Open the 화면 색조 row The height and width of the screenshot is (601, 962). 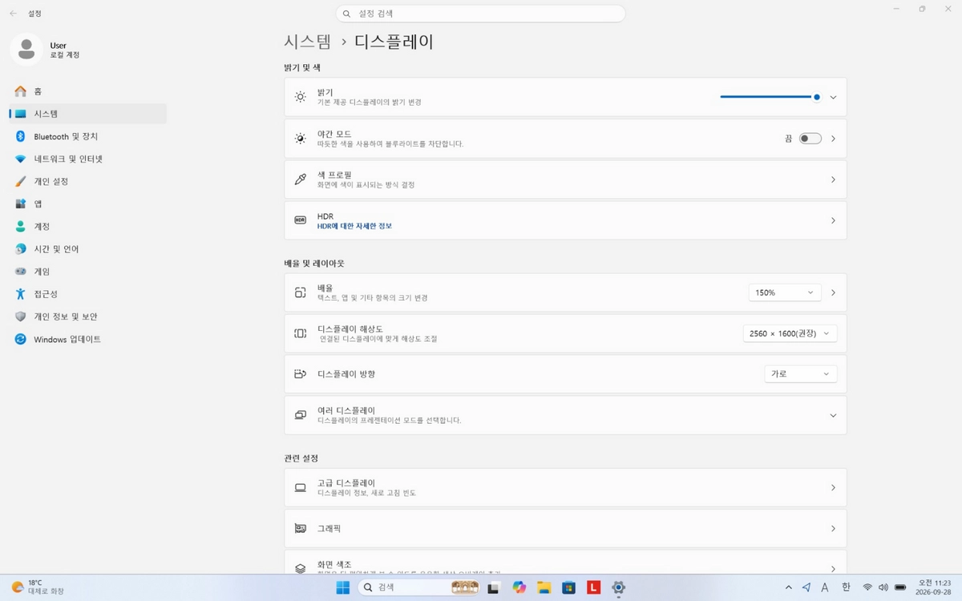click(565, 563)
